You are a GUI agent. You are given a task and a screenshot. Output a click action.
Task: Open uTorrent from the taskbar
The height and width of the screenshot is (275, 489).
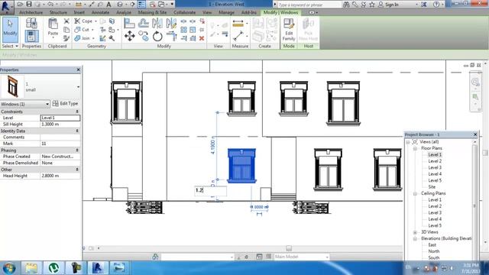tap(54, 268)
